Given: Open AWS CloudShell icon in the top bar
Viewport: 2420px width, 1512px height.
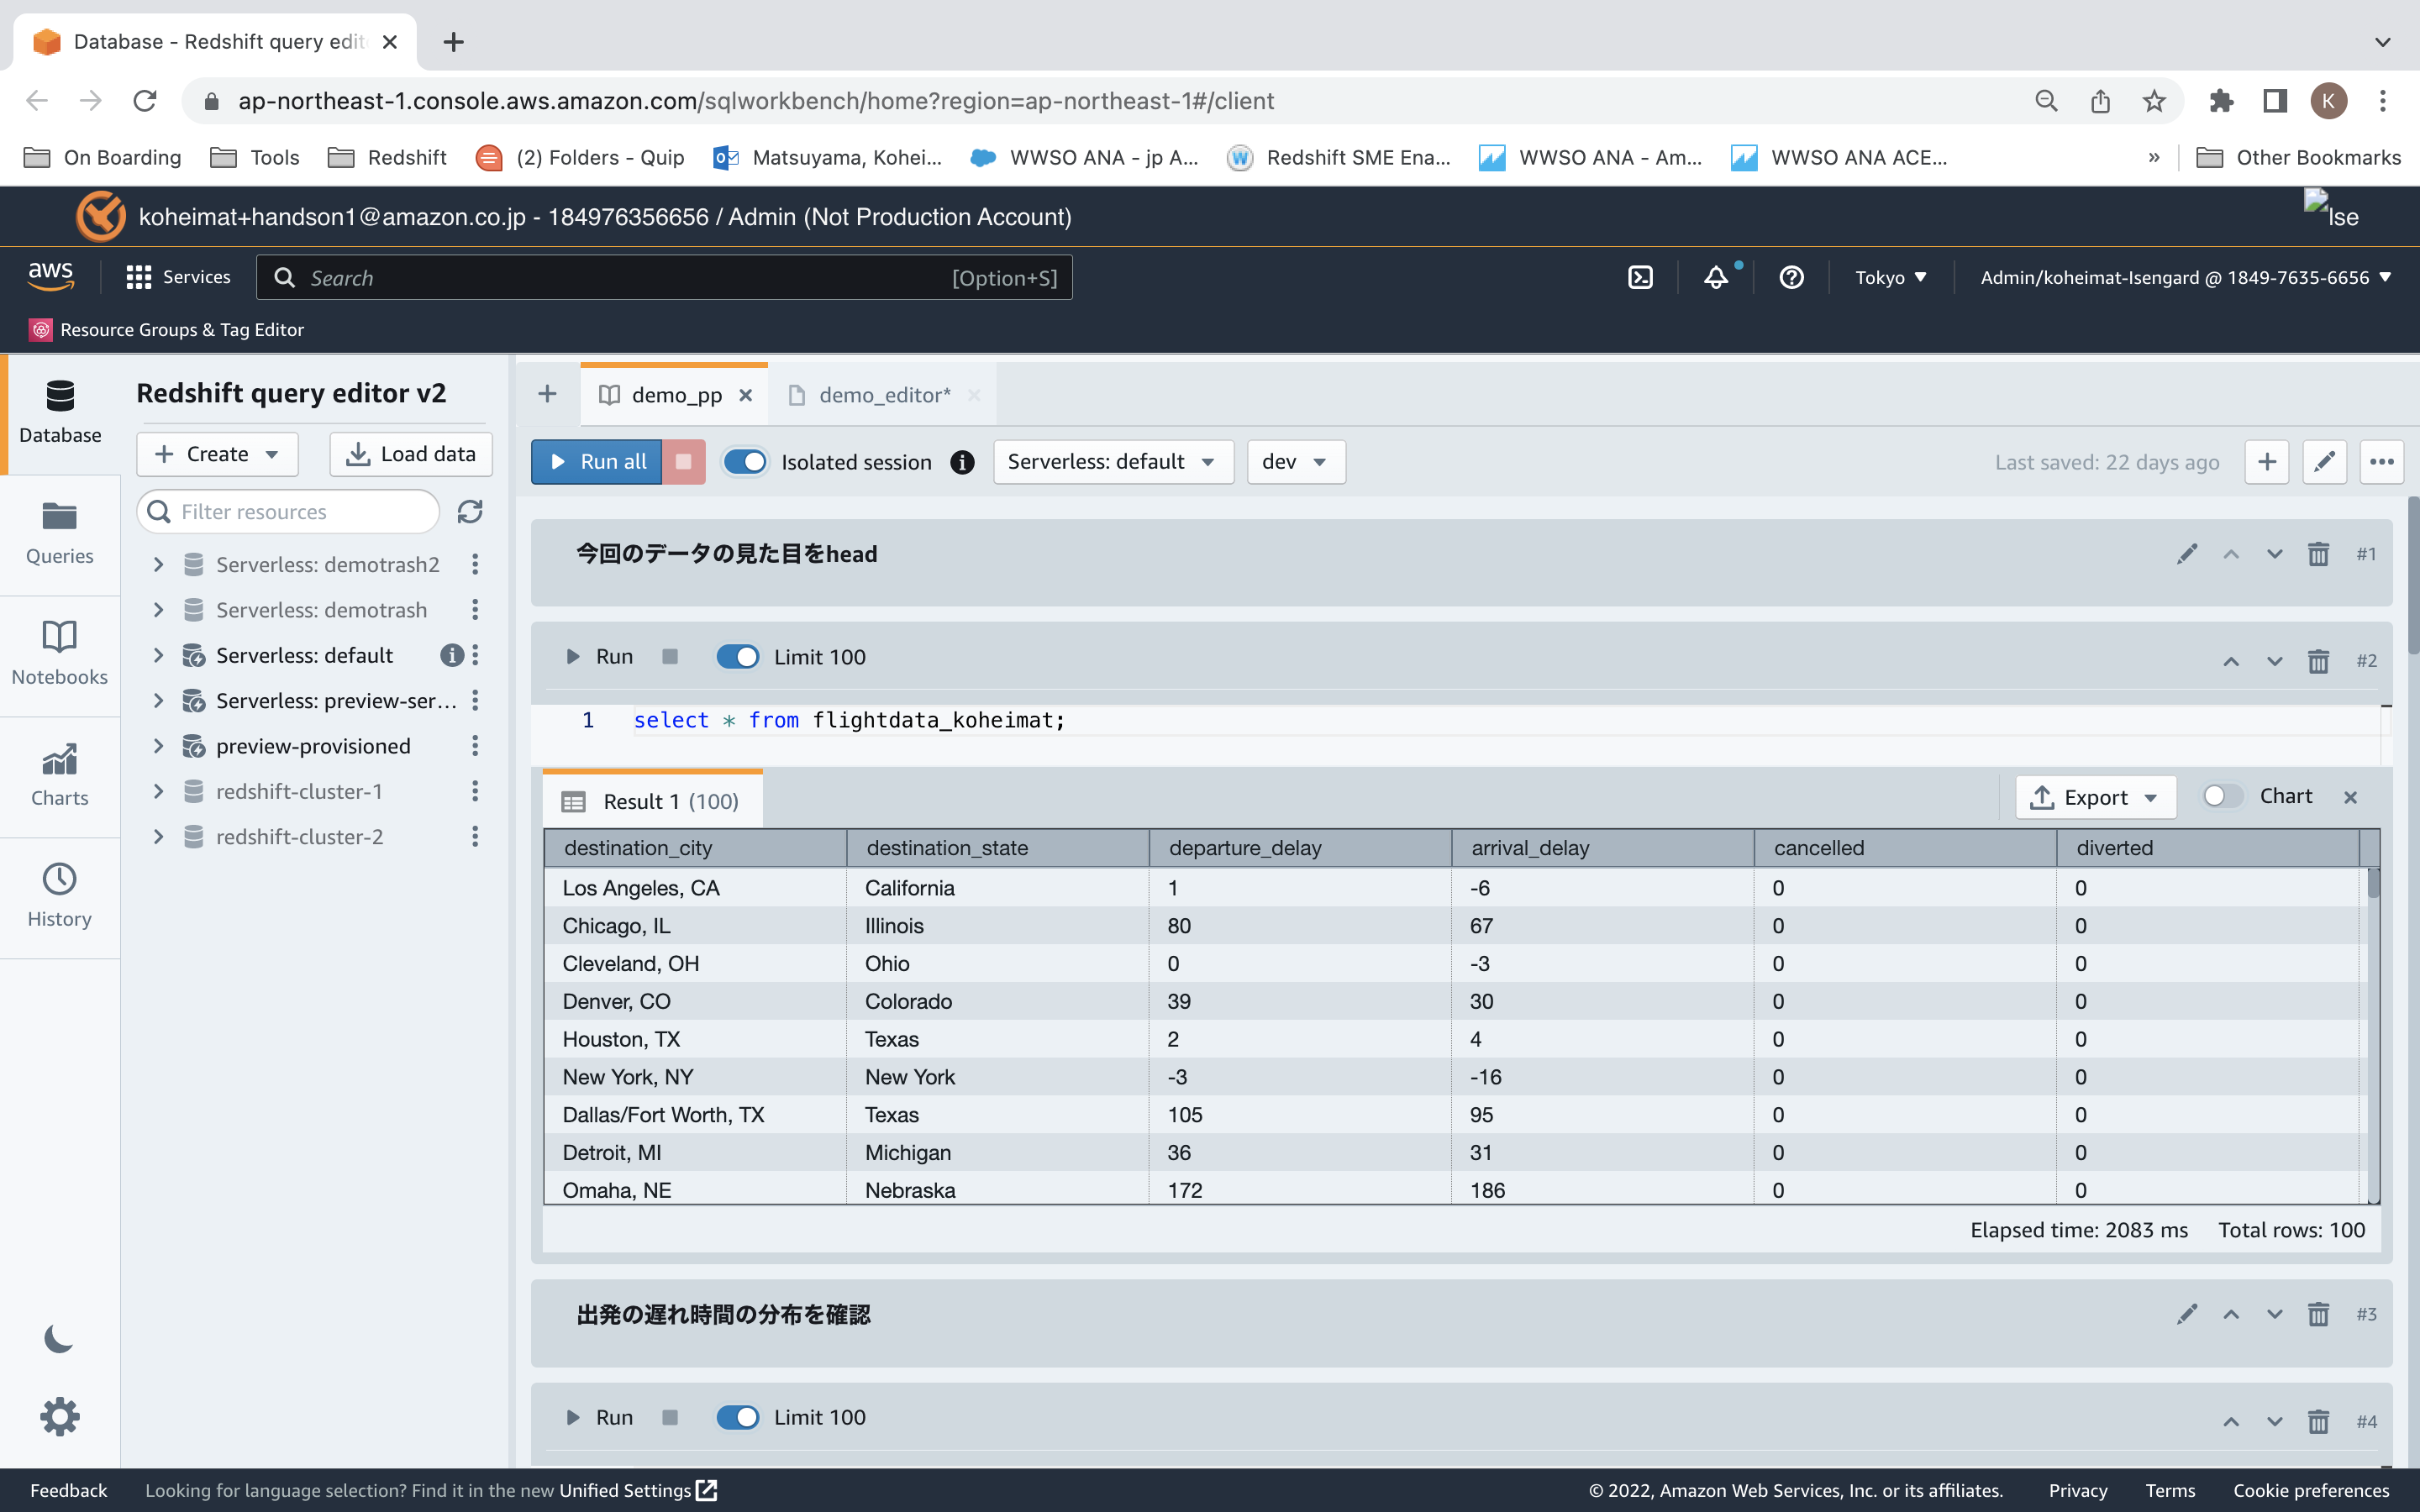Looking at the screenshot, I should click(1640, 277).
